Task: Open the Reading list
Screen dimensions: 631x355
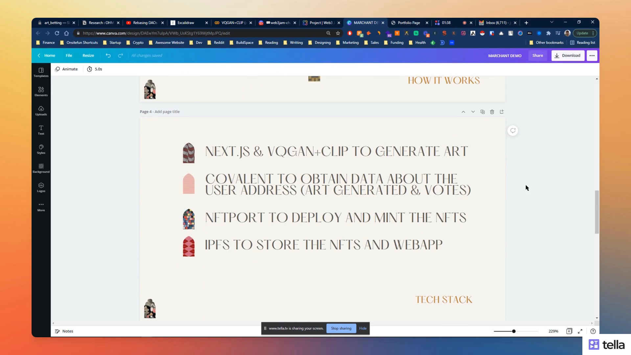Action: coord(583,43)
